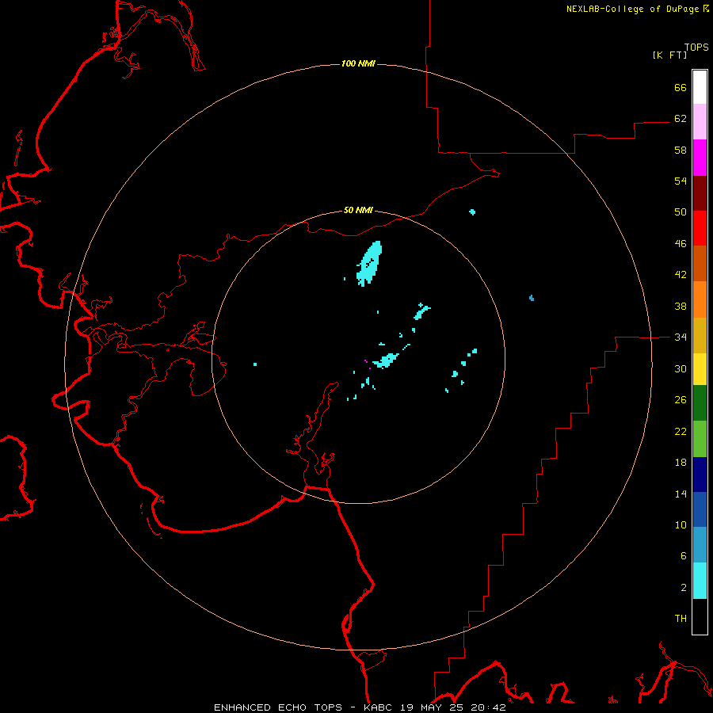The image size is (713, 713).
Task: Select the navy blue legend swatch
Action: 700,475
